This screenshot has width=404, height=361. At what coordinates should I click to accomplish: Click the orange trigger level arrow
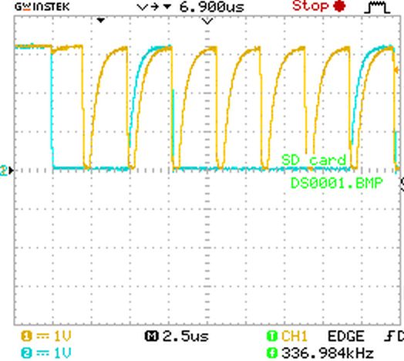(396, 70)
